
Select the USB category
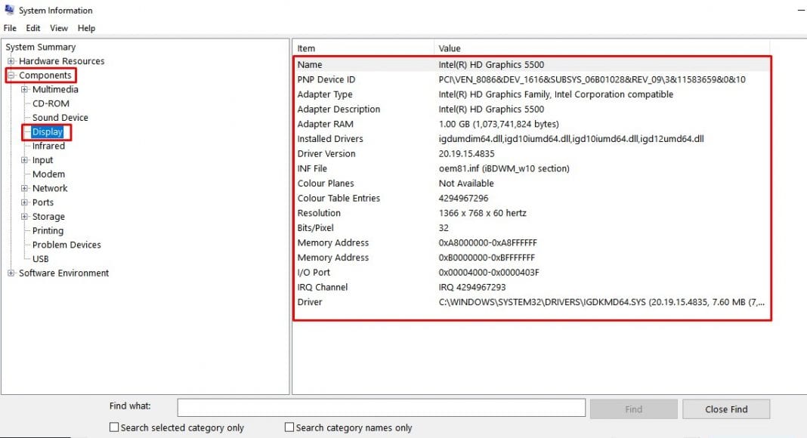click(x=40, y=258)
